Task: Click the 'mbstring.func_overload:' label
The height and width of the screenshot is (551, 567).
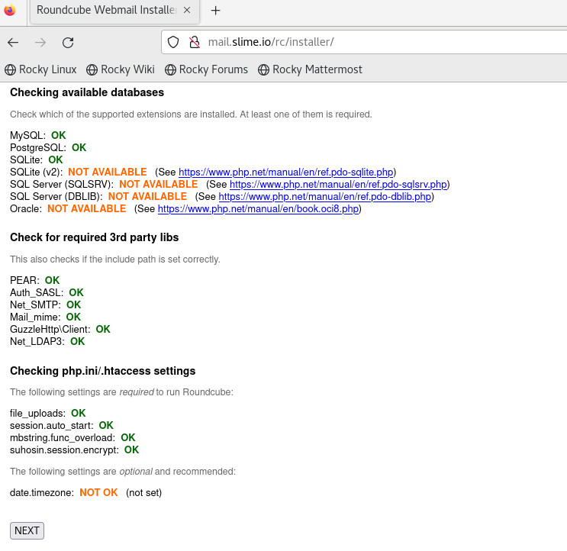Action: click(x=63, y=438)
